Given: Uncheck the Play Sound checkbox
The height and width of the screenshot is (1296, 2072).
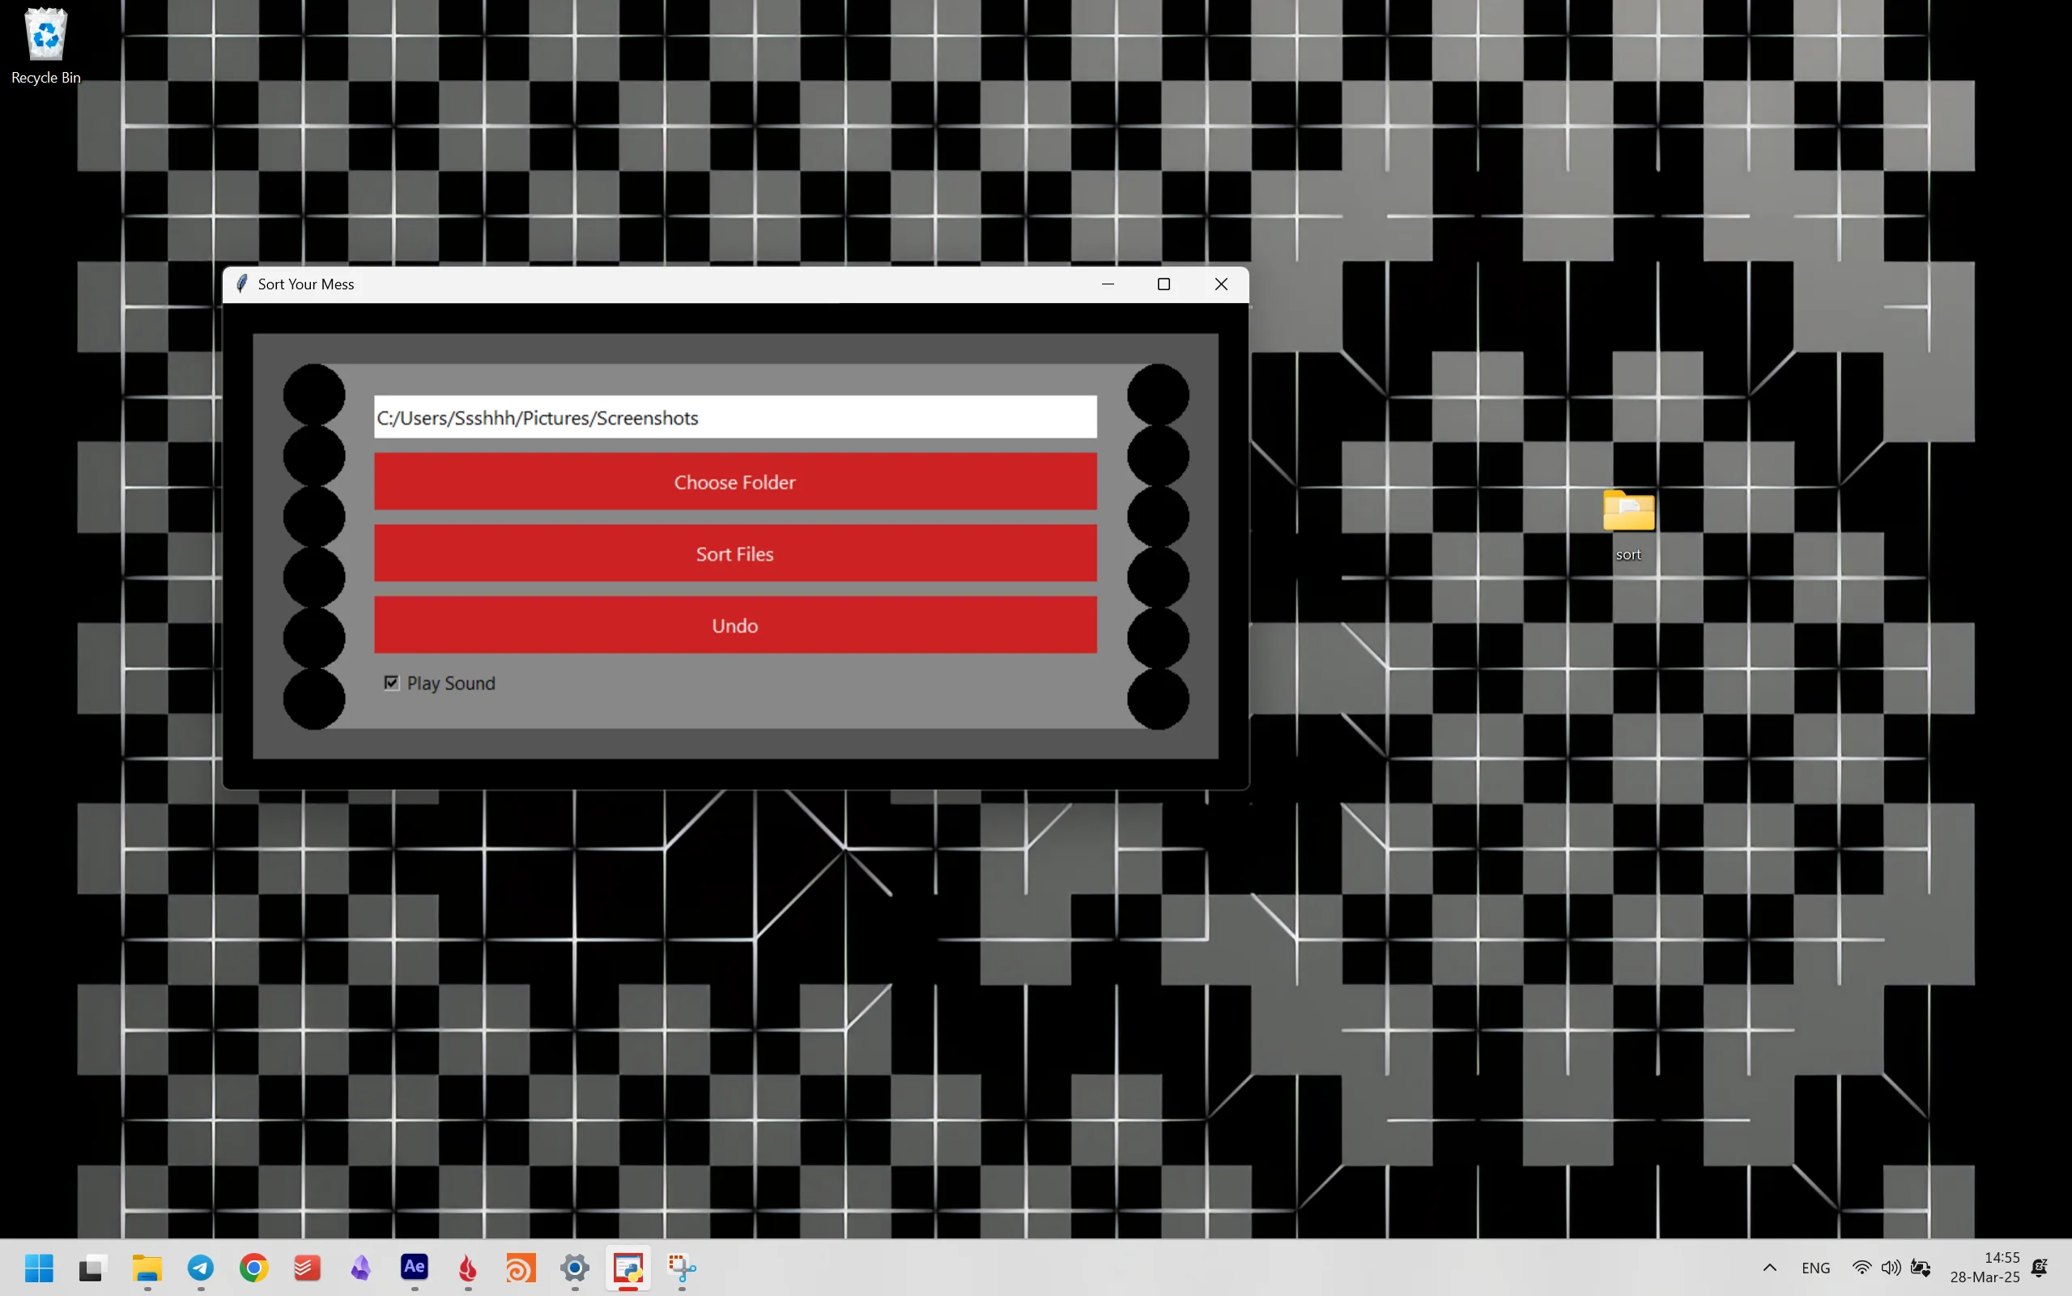Looking at the screenshot, I should [x=391, y=683].
